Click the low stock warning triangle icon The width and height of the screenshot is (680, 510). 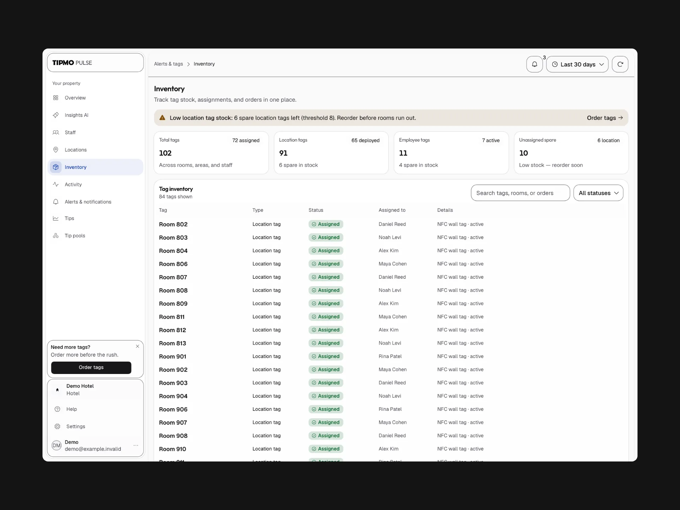tap(162, 118)
